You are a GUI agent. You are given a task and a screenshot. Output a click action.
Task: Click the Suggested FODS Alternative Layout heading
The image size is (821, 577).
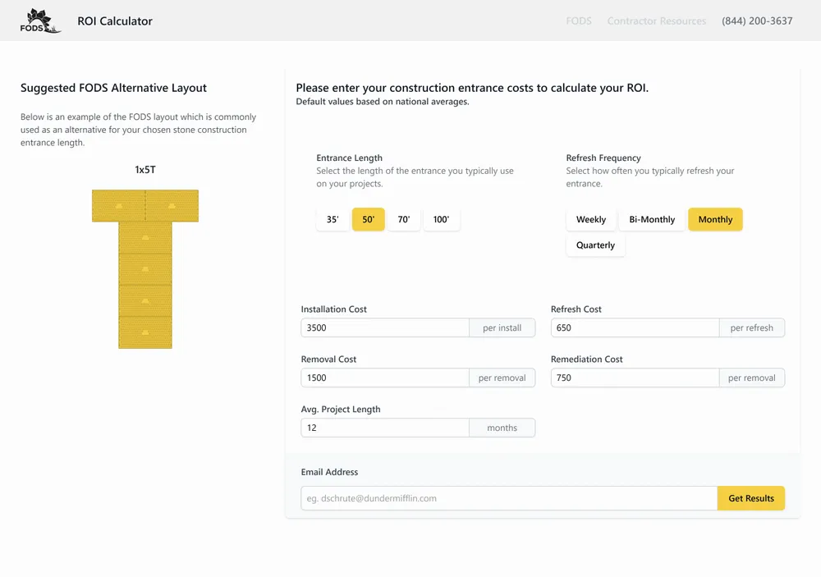click(113, 88)
